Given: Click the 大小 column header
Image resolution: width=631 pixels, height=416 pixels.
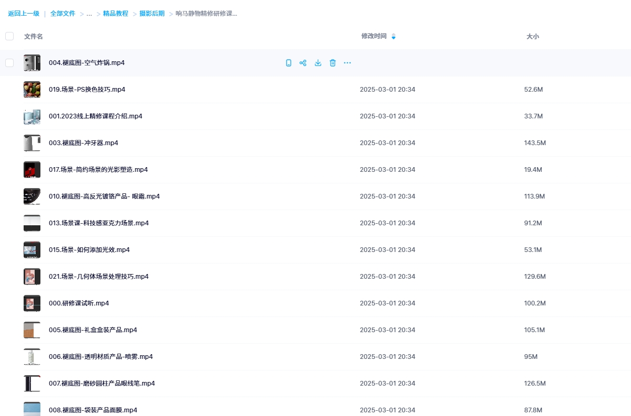Looking at the screenshot, I should tap(532, 37).
